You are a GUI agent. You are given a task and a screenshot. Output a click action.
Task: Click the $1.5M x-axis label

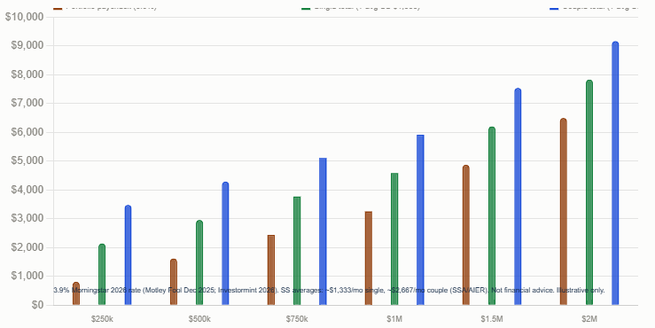point(492,319)
